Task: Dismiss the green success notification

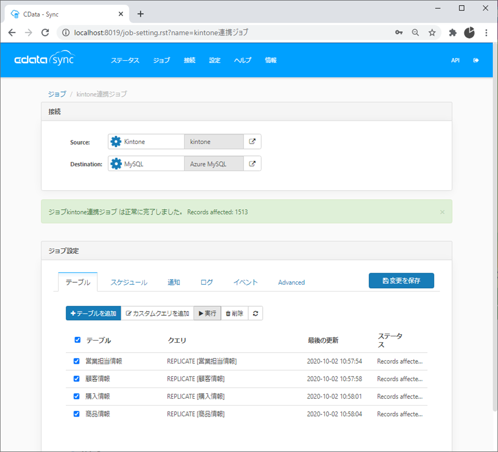Action: point(442,212)
